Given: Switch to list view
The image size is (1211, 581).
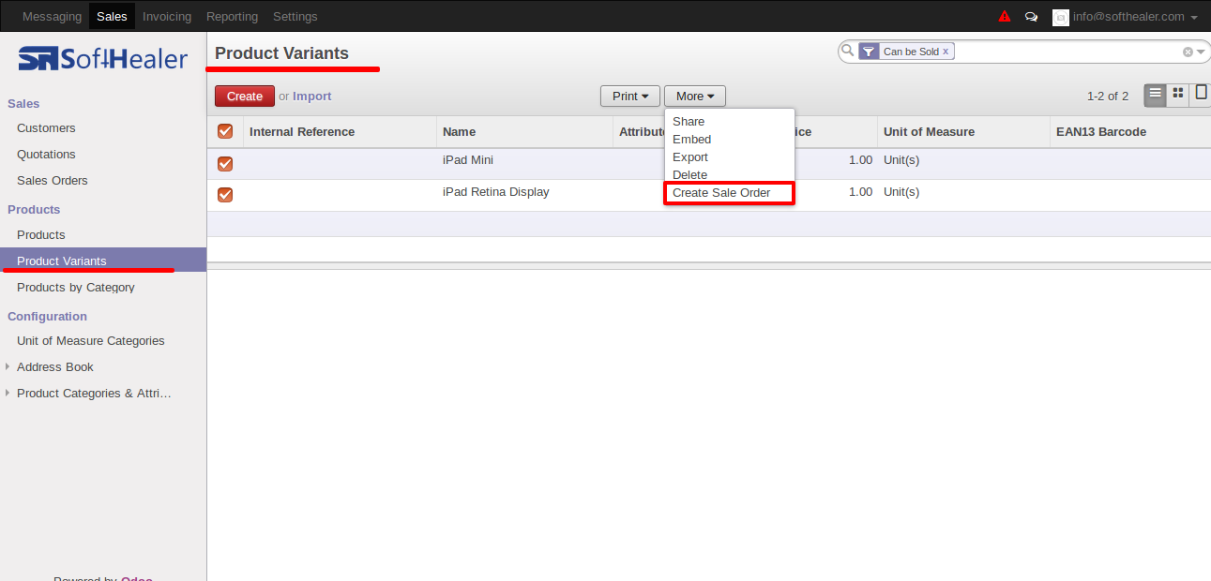Looking at the screenshot, I should click(x=1156, y=94).
